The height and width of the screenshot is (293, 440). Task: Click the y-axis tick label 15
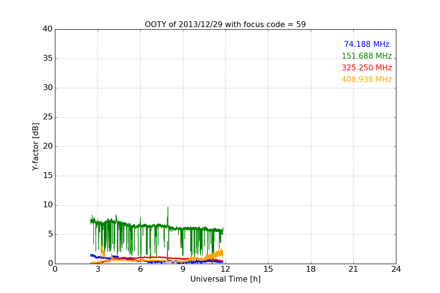[x=48, y=176]
